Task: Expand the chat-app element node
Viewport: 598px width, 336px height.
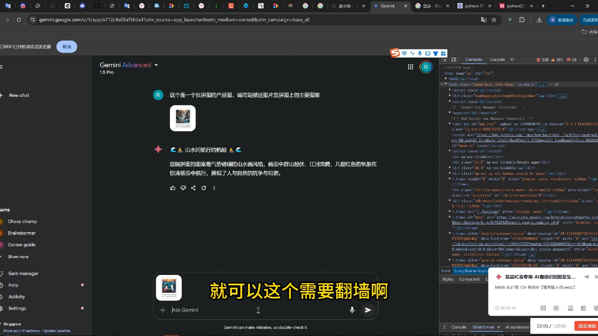Action: point(450,124)
